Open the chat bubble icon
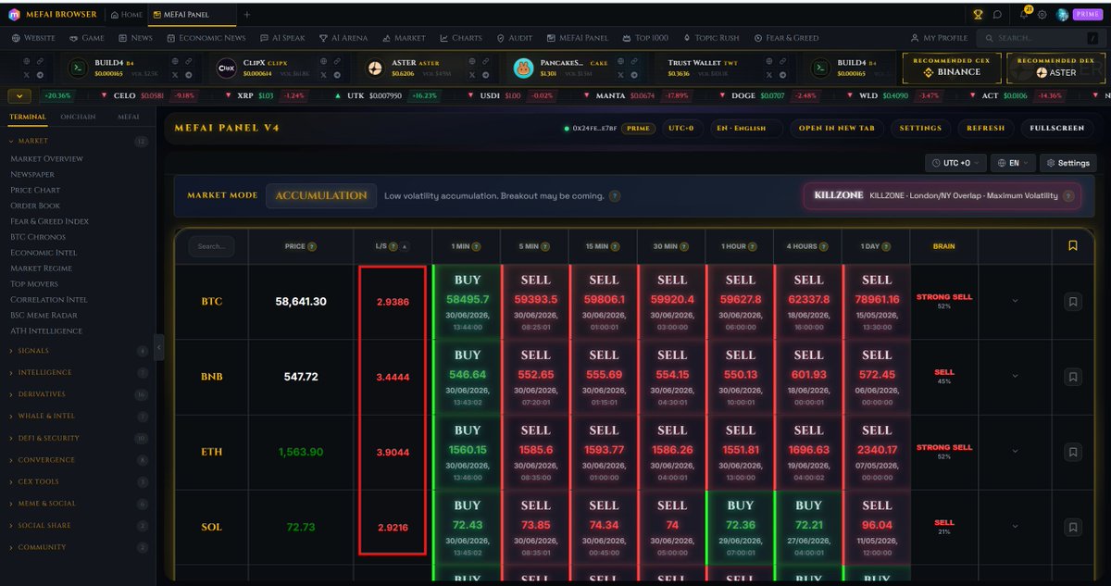Viewport: 1111px width, 586px height. (997, 15)
